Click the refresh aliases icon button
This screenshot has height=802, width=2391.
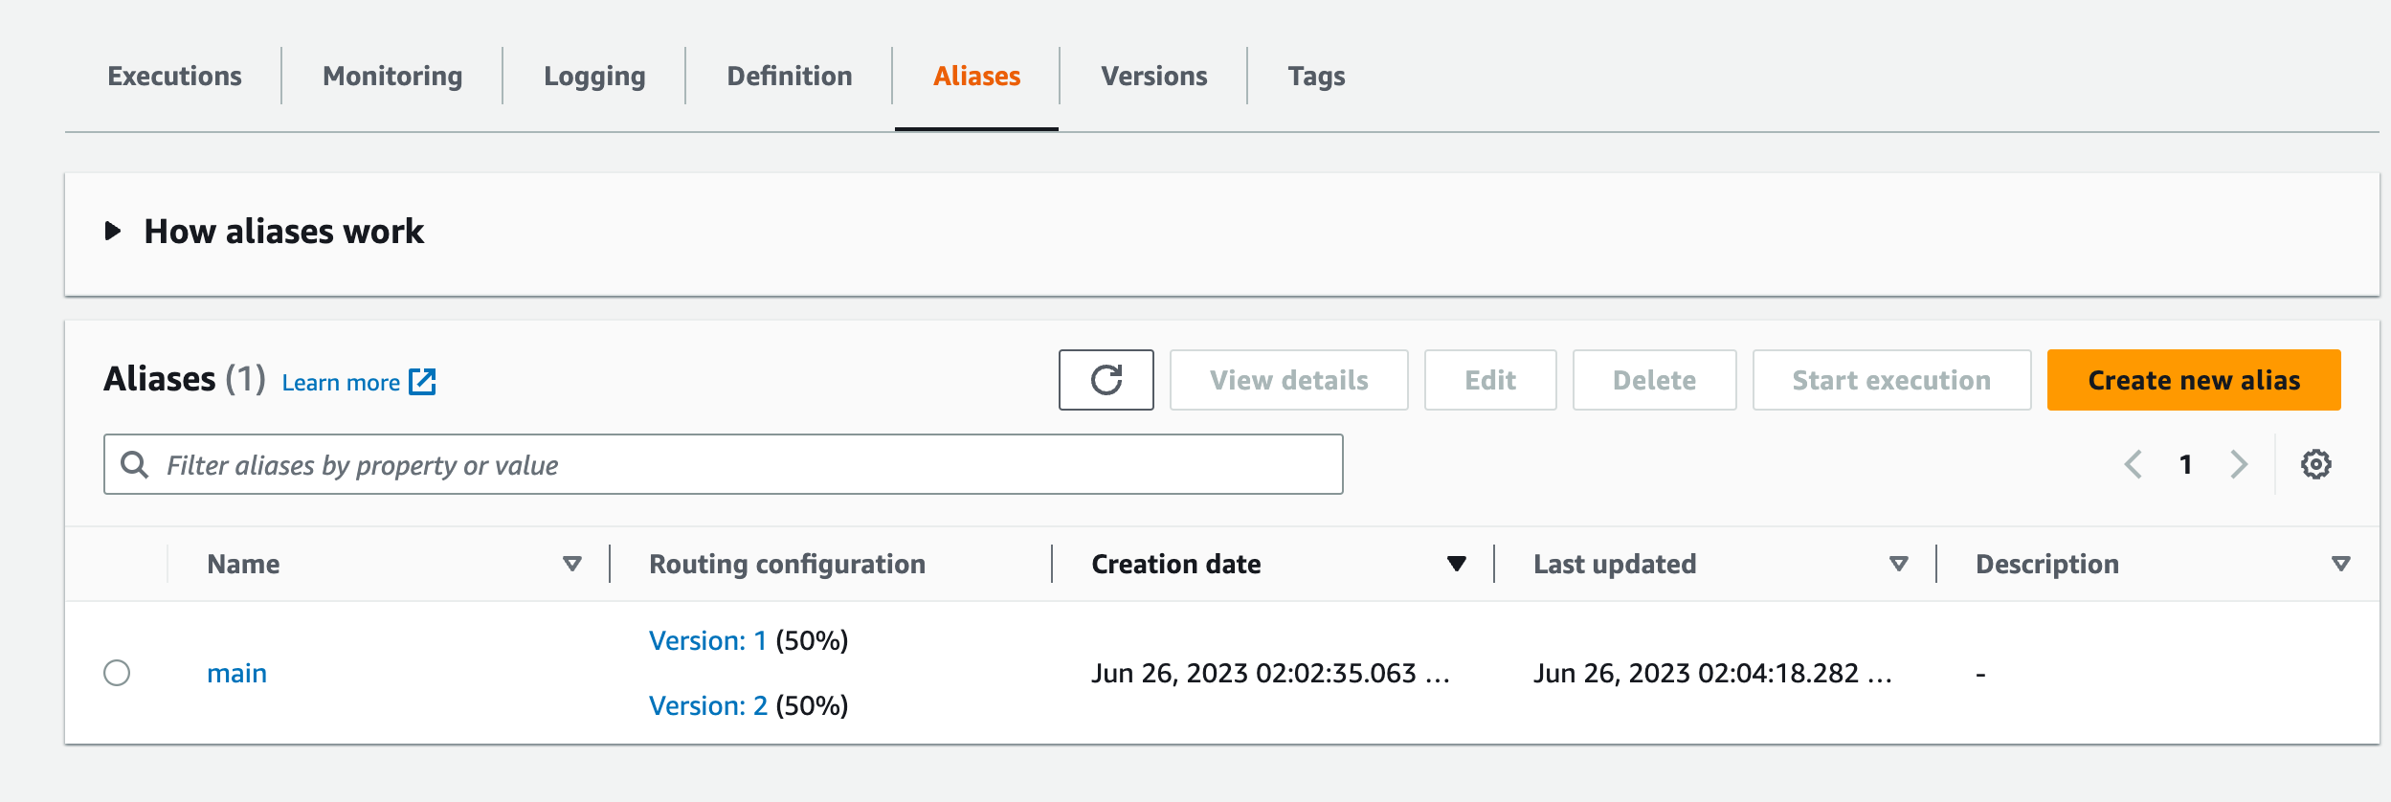(x=1106, y=380)
